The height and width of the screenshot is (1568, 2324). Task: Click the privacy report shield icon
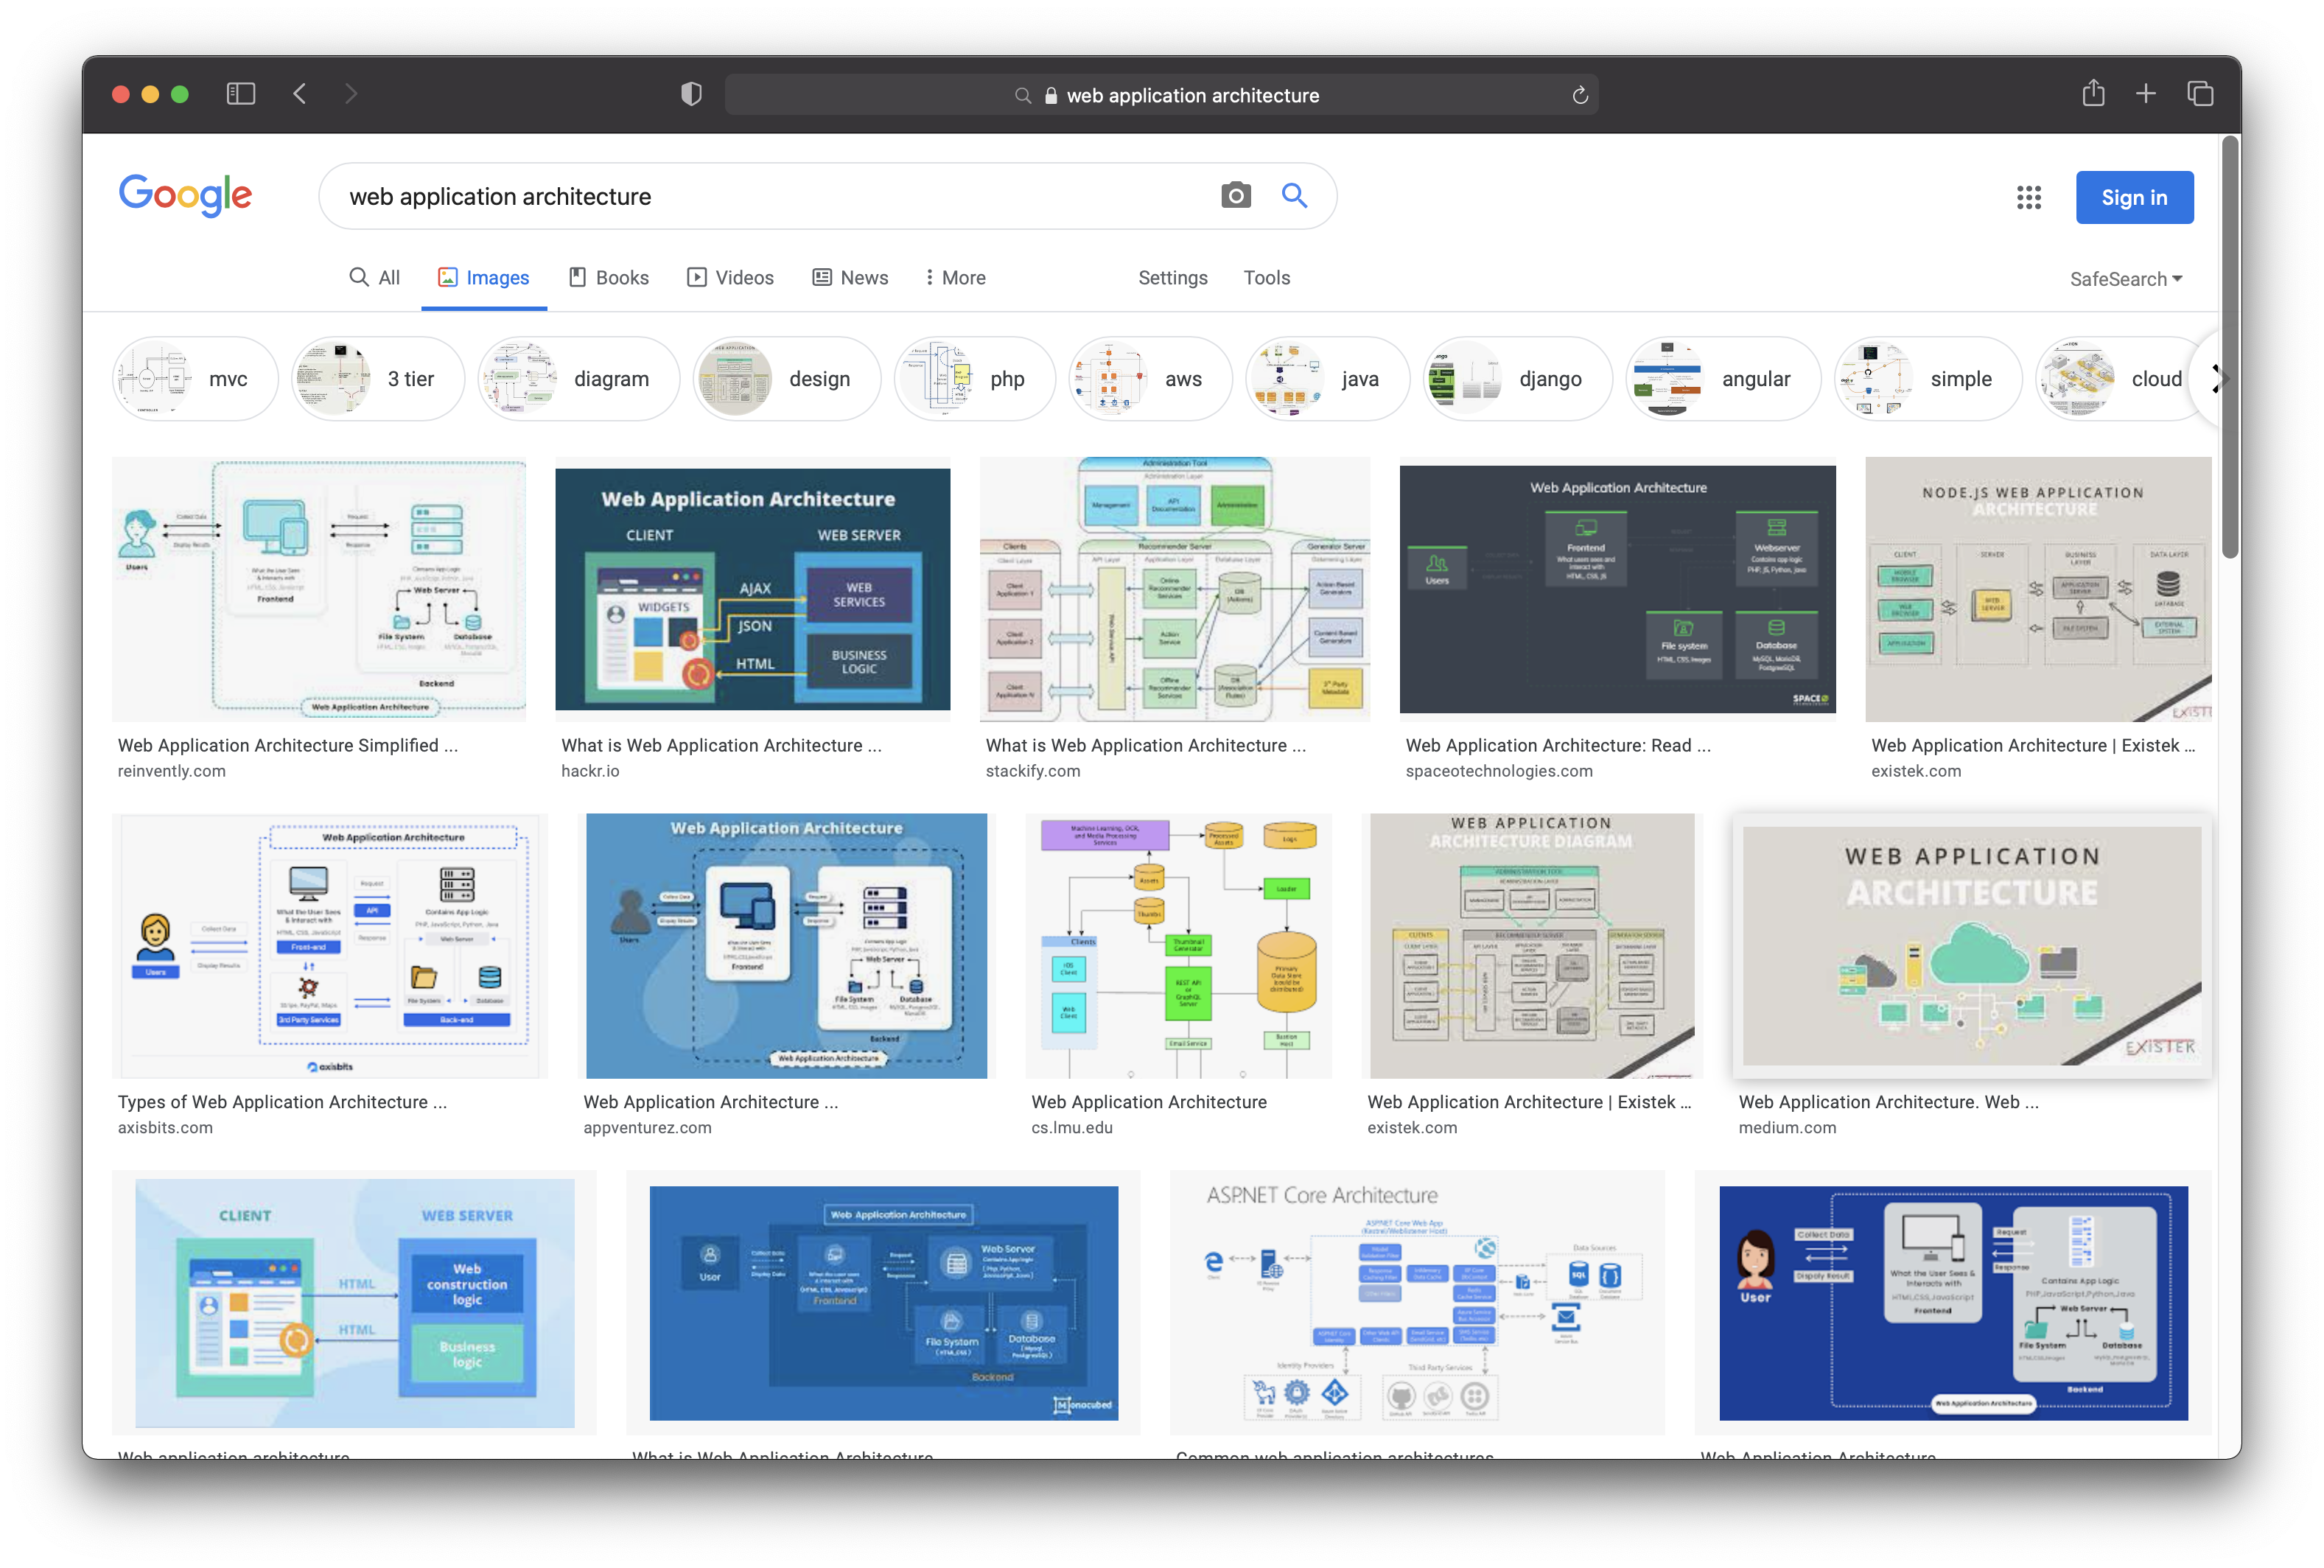coord(691,94)
